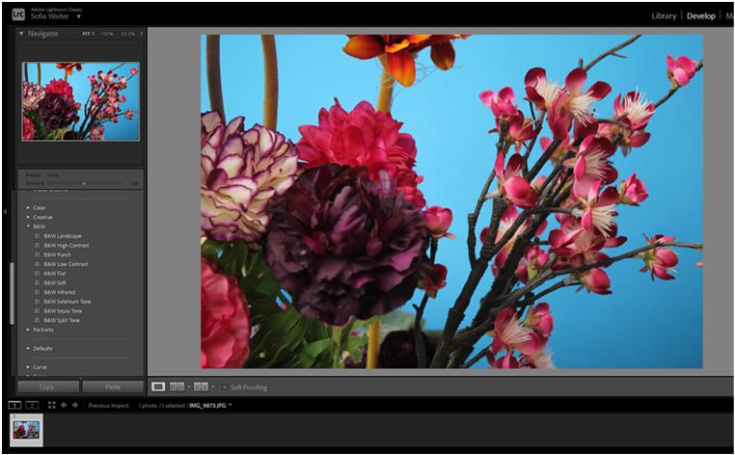
Task: Enable the Soft Proofing checkbox
Action: click(225, 388)
